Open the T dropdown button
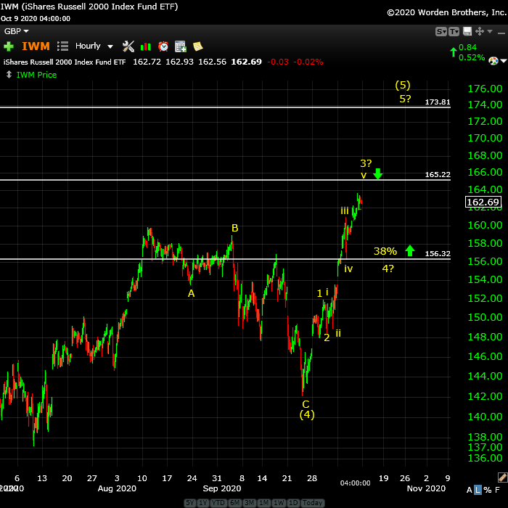 tap(454, 31)
